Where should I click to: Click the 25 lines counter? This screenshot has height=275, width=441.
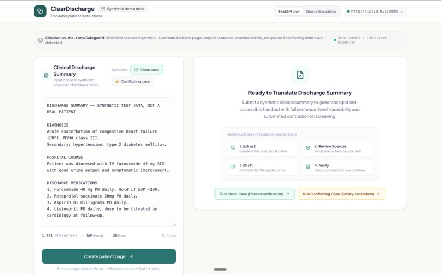coord(119,235)
